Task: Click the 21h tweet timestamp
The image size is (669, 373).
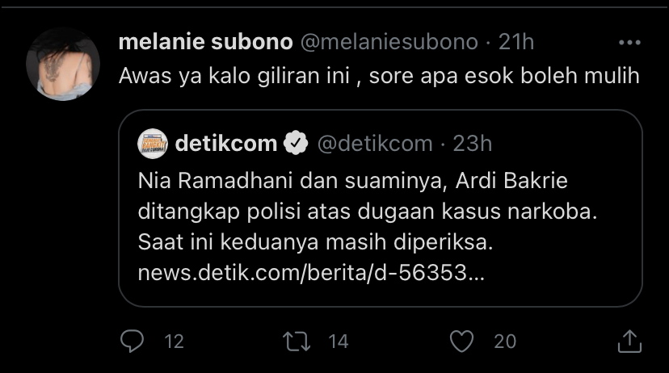Action: point(516,42)
